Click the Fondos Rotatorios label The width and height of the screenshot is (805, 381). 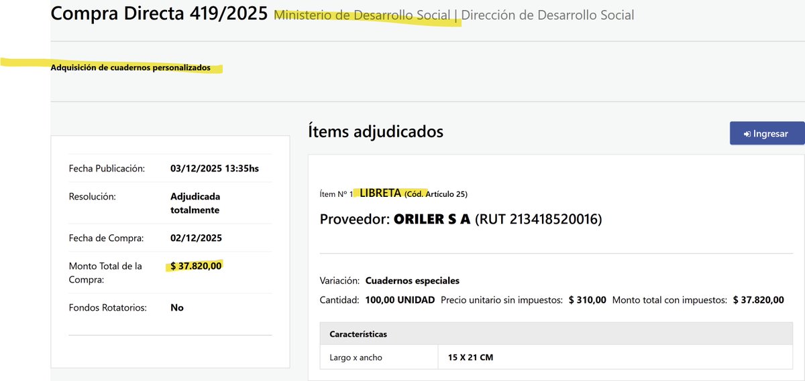tap(107, 308)
